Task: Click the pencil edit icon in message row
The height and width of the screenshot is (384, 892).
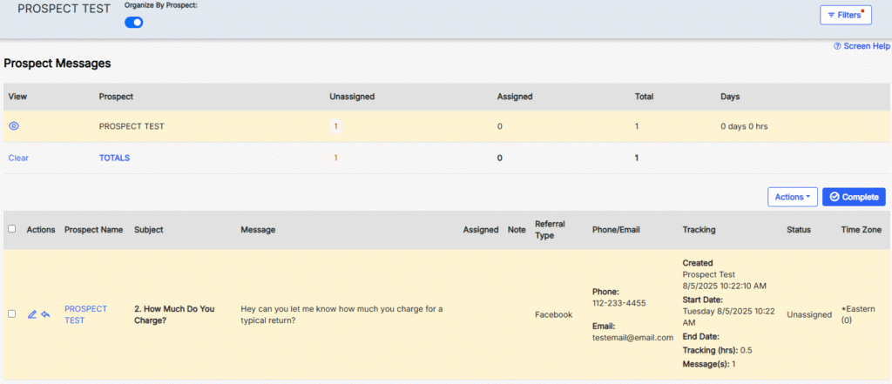Action: [32, 314]
